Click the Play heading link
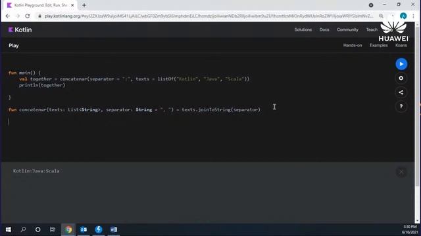This screenshot has height=236, width=421. [x=14, y=45]
